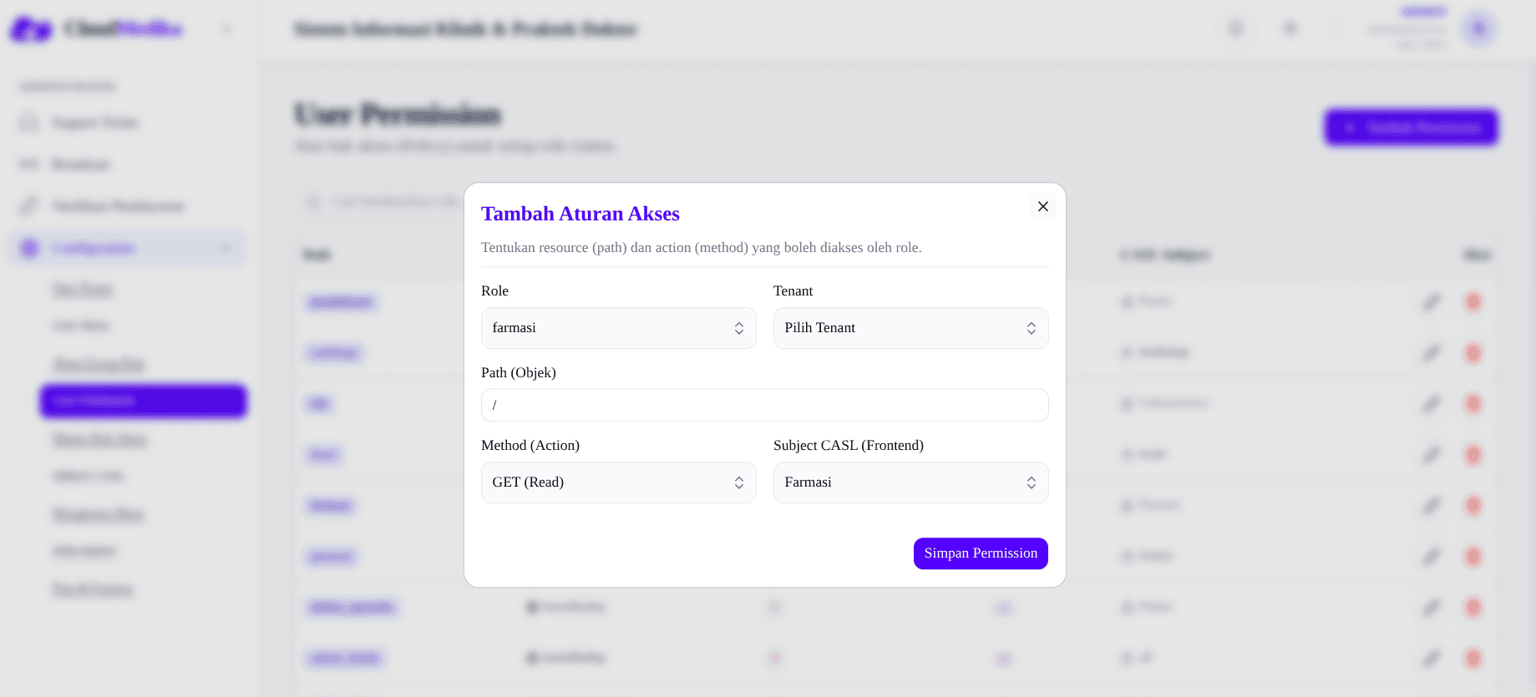Click the circular icon left of the header theme icon
This screenshot has width=1536, height=697.
[x=1236, y=29]
